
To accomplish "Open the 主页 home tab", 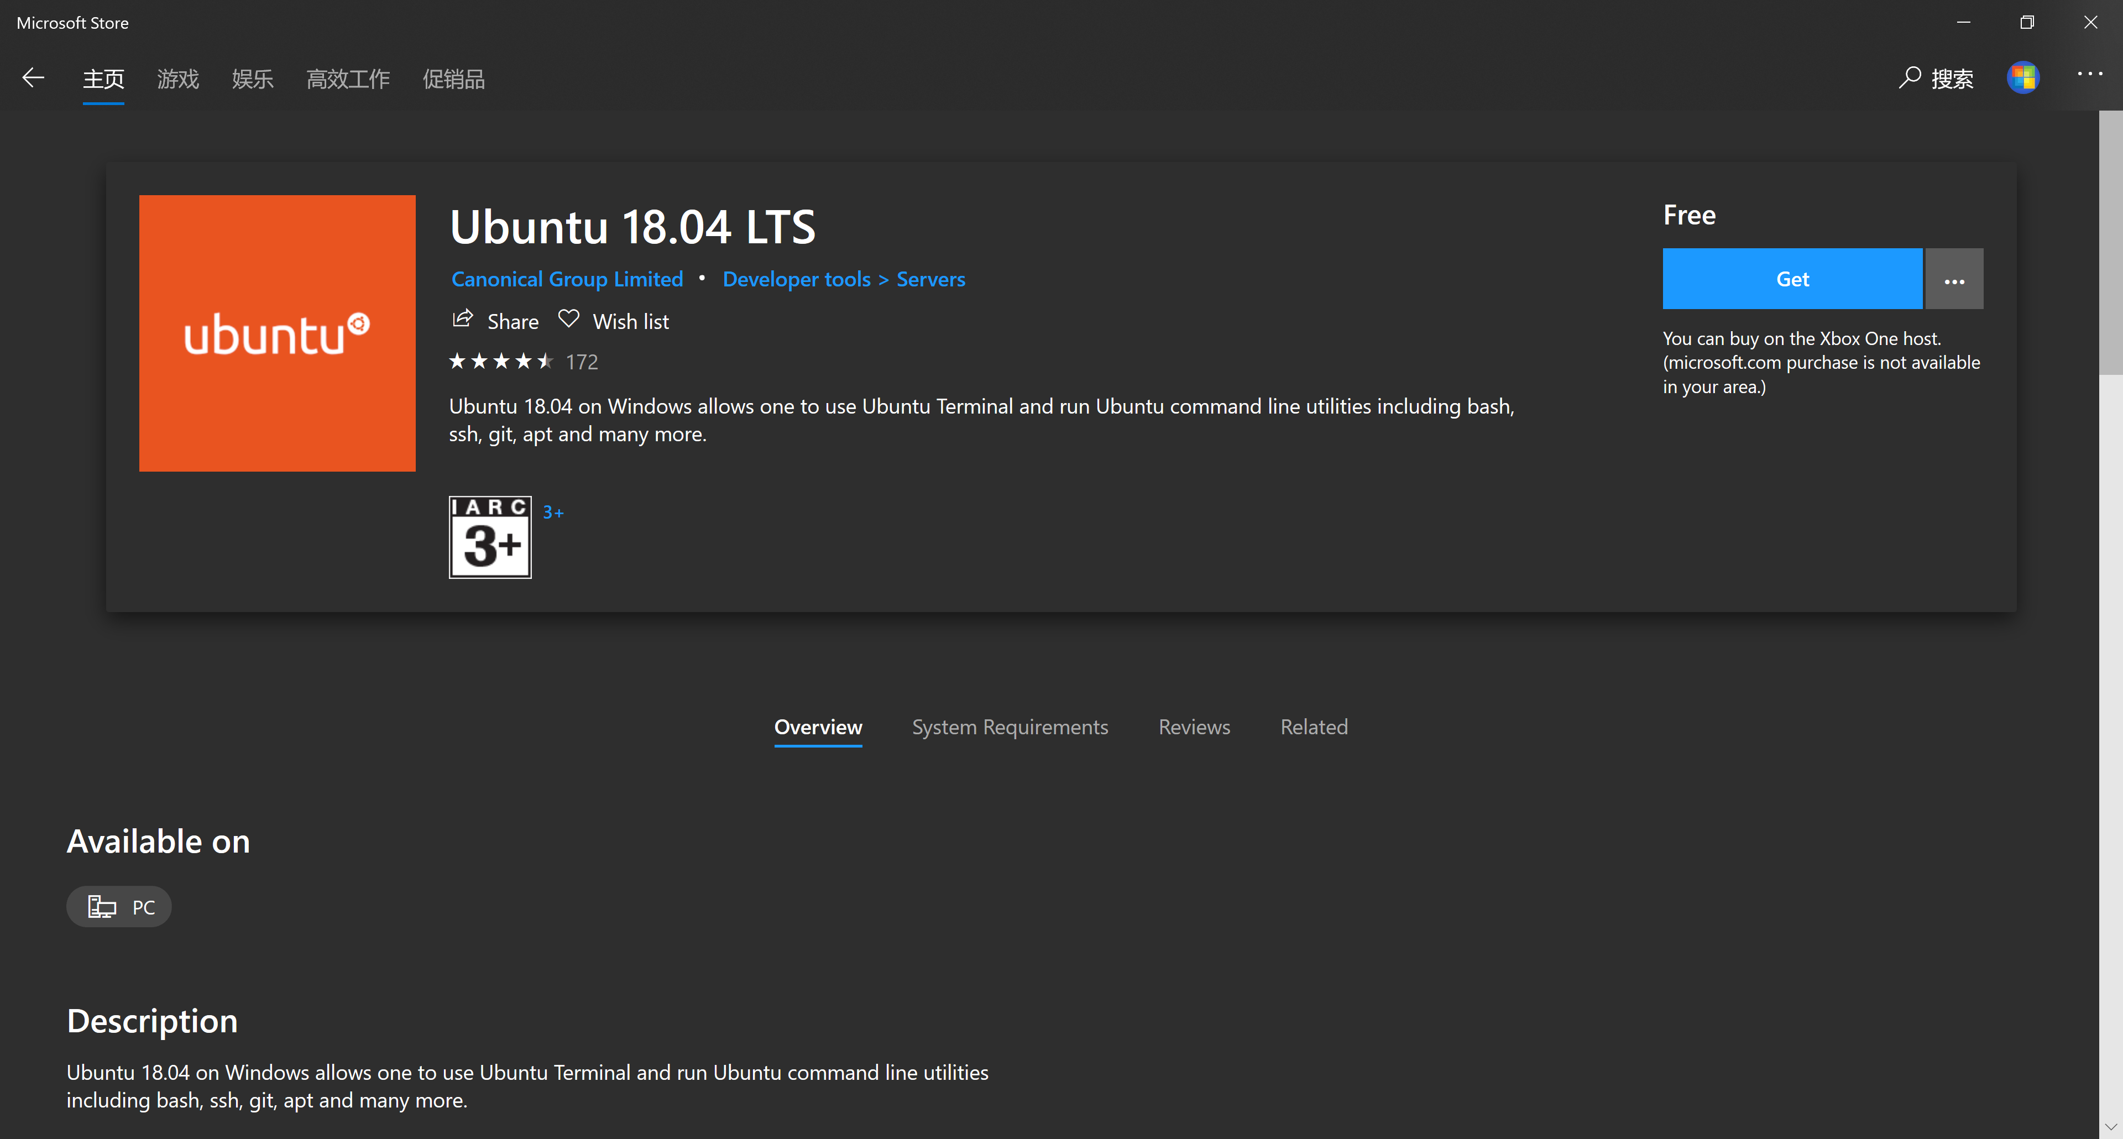I will pos(103,79).
